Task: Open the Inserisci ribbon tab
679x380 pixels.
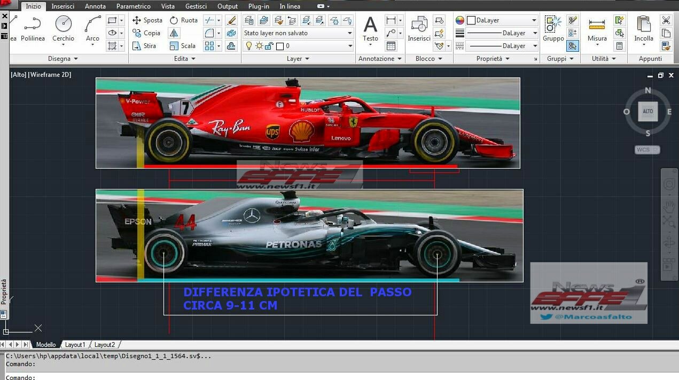Action: (x=63, y=6)
